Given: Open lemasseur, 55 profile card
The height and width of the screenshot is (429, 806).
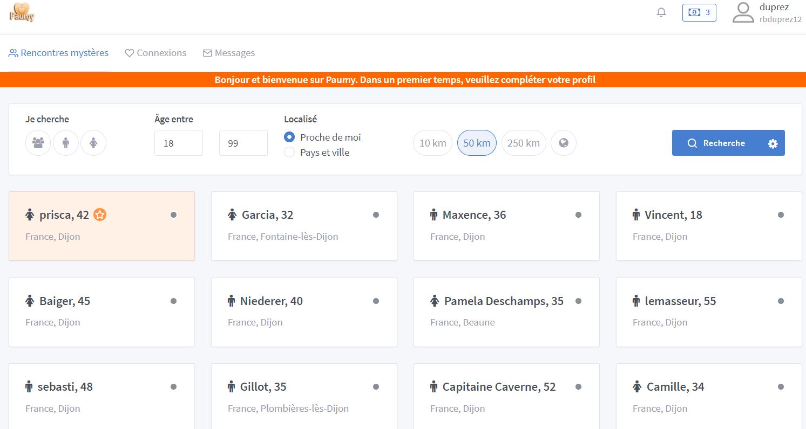Looking at the screenshot, I should pyautogui.click(x=709, y=312).
